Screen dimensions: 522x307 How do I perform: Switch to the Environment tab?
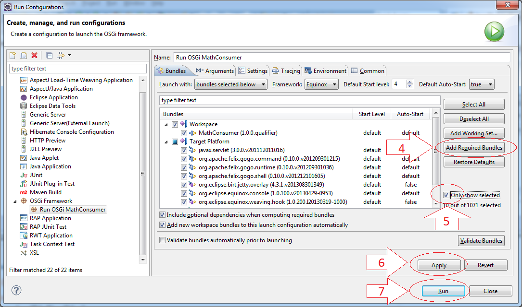point(326,71)
